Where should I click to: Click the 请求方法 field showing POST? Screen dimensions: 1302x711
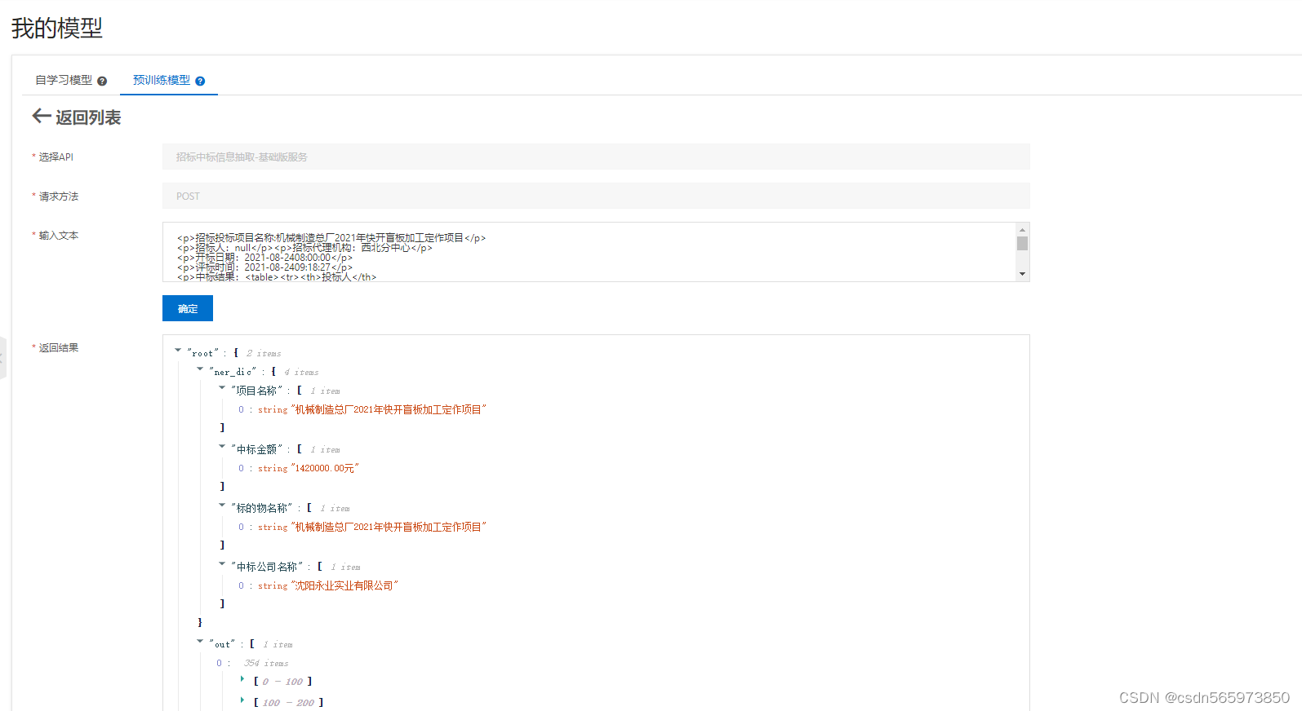click(596, 196)
